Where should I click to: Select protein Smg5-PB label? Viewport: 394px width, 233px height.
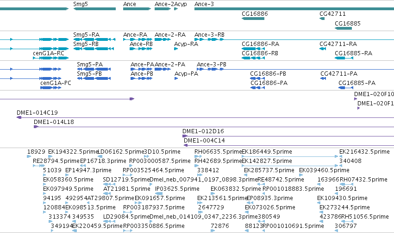pos(89,73)
